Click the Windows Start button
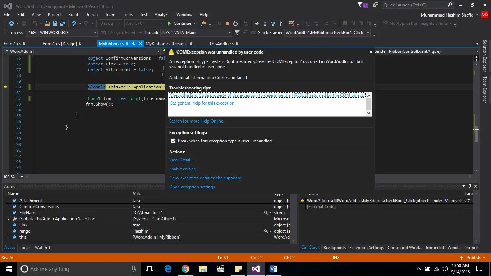The image size is (491, 276). point(9,269)
